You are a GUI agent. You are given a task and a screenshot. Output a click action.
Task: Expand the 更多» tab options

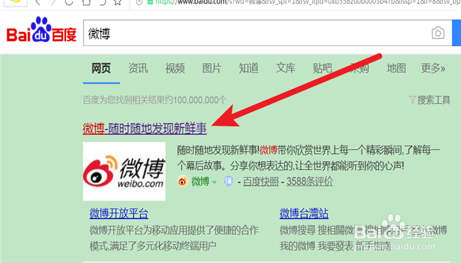tap(433, 68)
